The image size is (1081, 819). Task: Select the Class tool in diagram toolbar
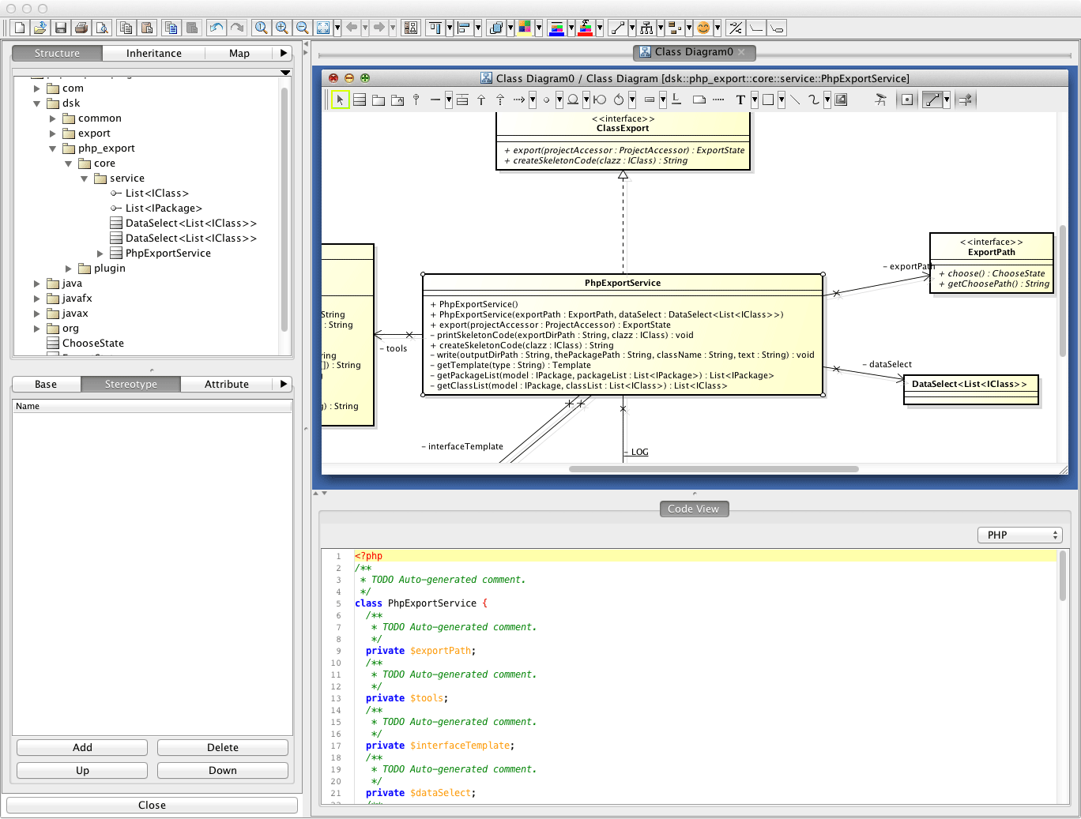click(360, 100)
